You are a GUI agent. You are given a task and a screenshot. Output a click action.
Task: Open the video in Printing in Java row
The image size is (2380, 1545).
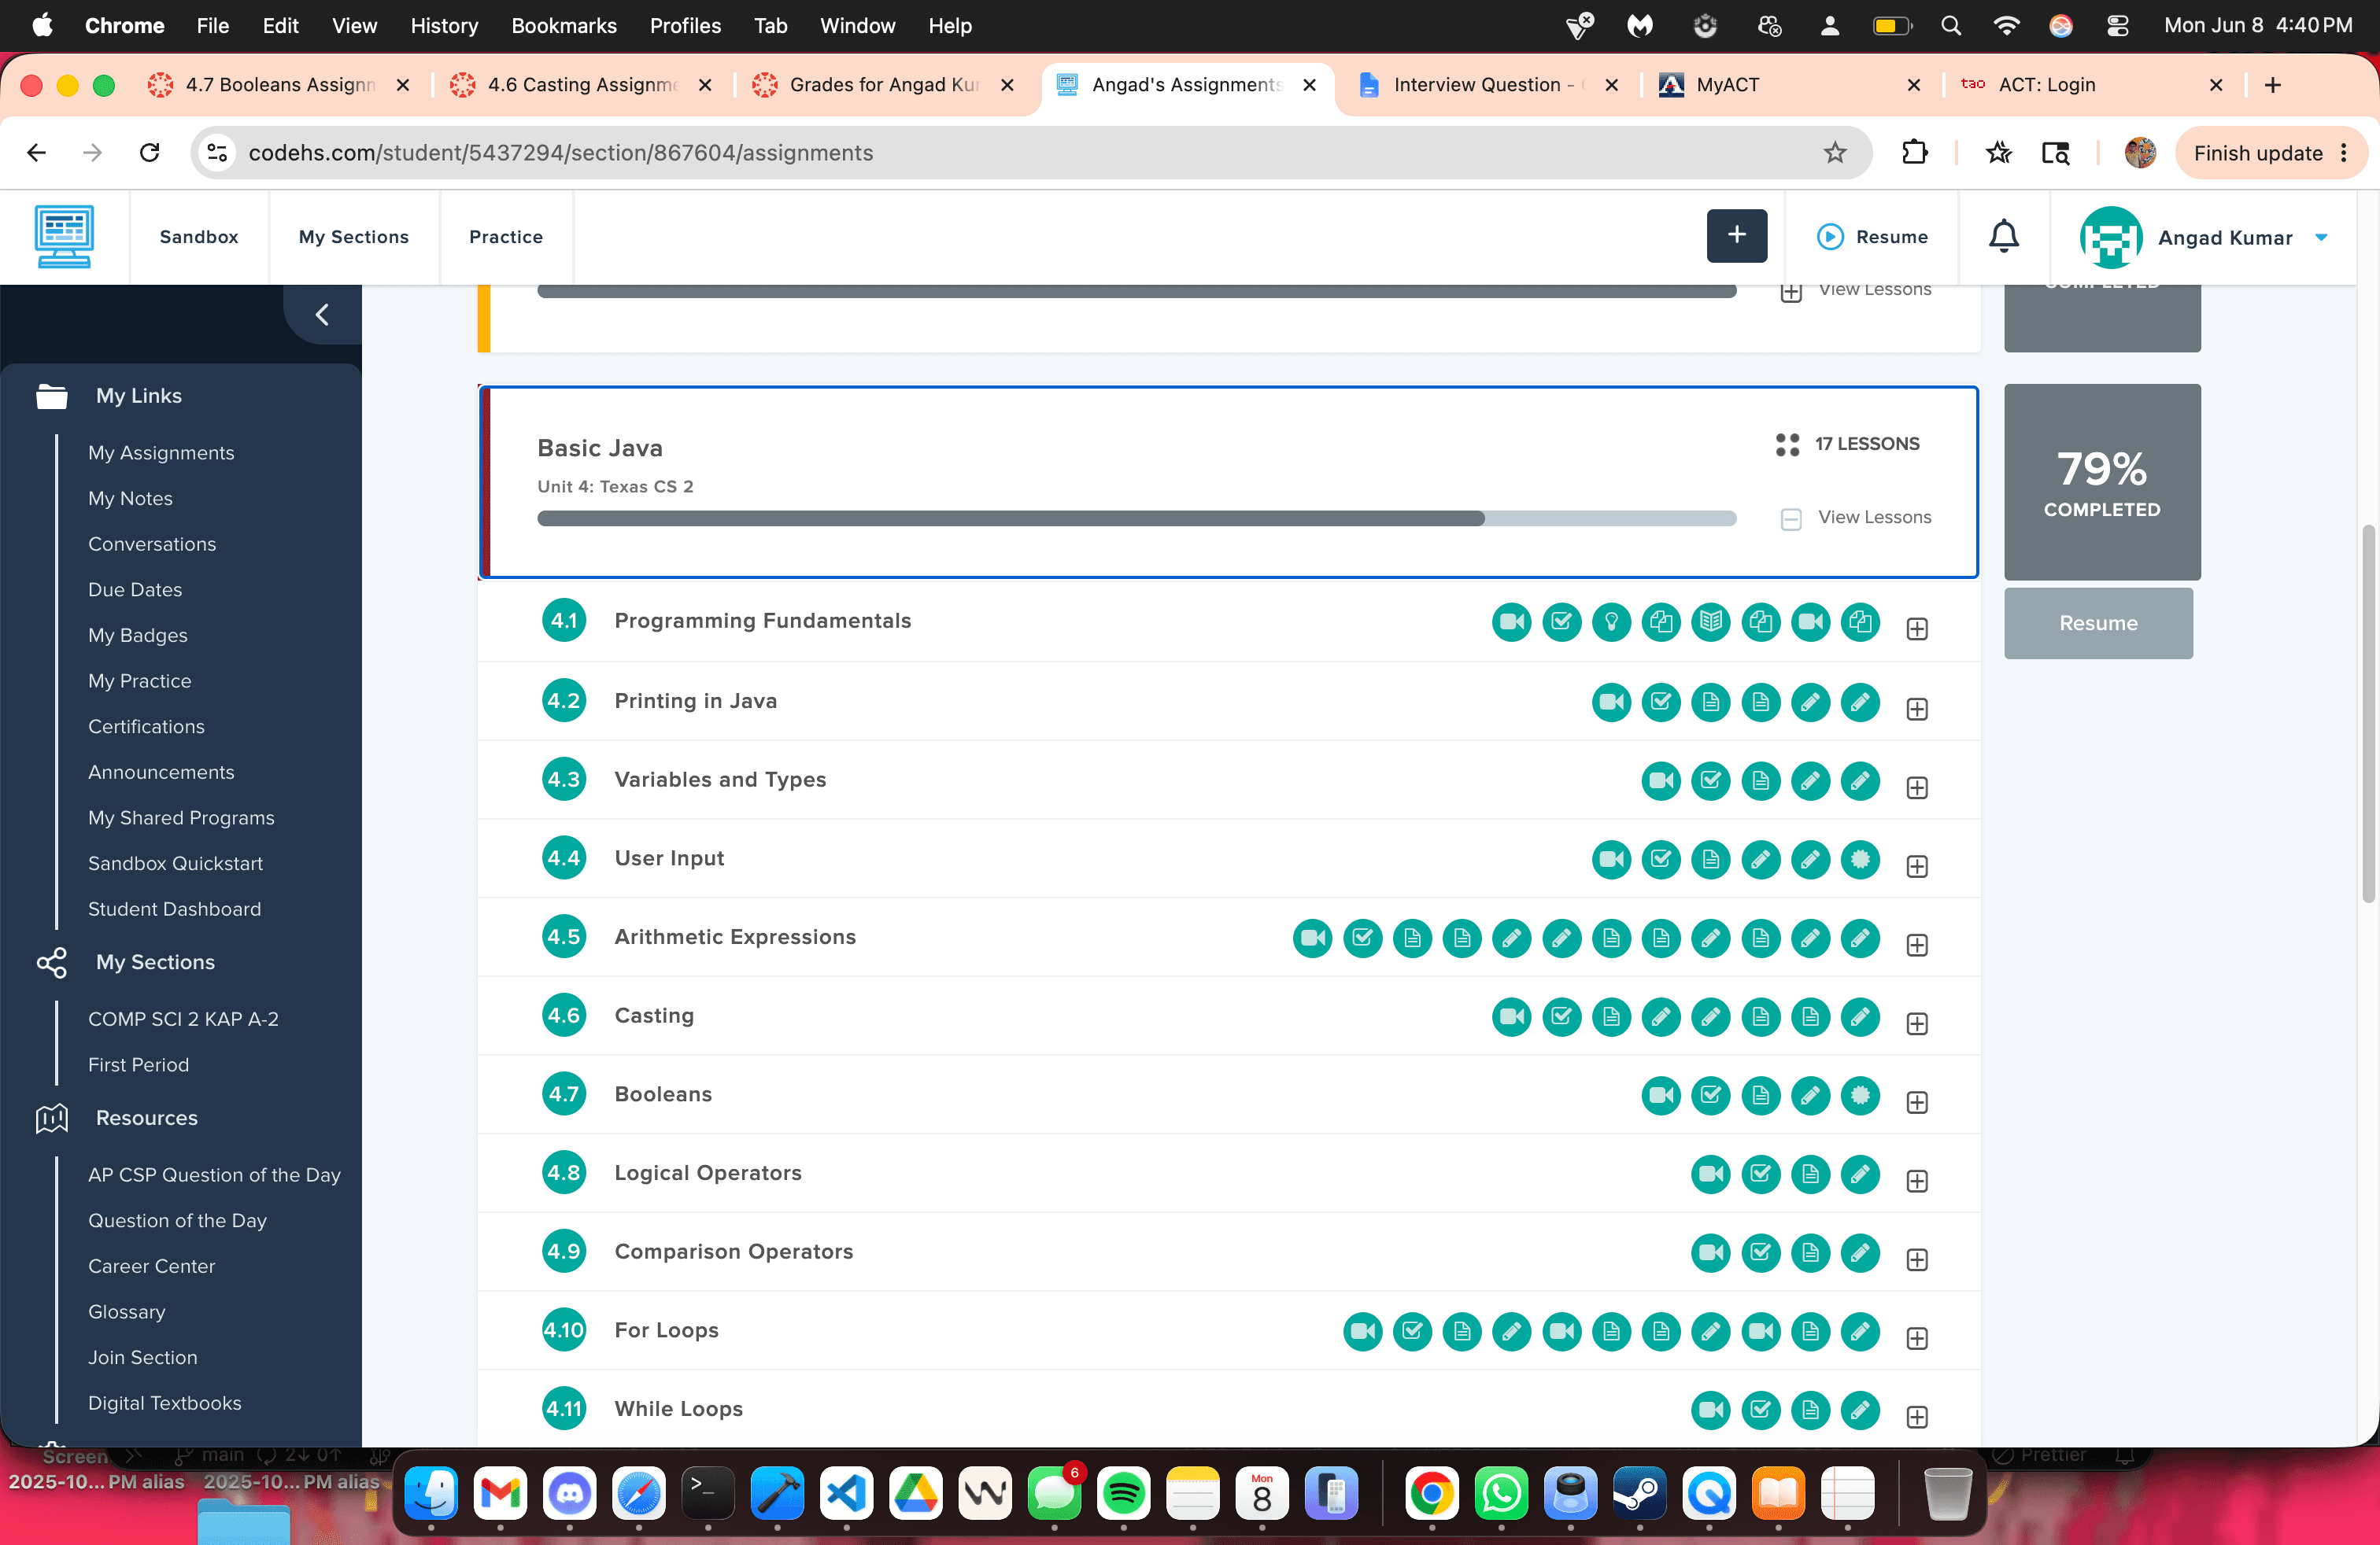[1611, 702]
